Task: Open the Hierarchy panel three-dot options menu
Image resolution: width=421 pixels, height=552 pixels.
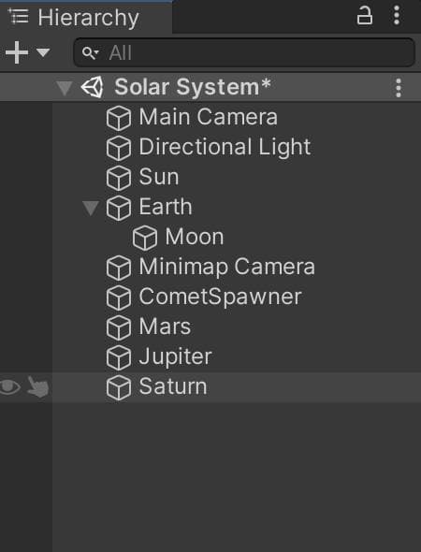Action: coord(397,15)
